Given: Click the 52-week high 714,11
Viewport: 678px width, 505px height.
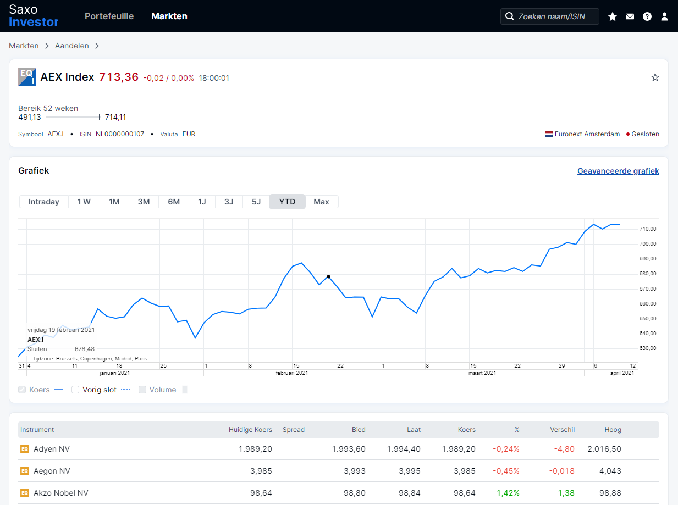Looking at the screenshot, I should point(115,117).
